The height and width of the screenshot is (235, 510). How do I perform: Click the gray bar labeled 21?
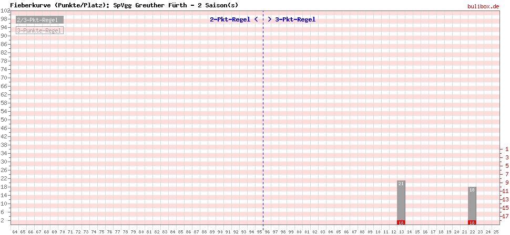click(401, 200)
